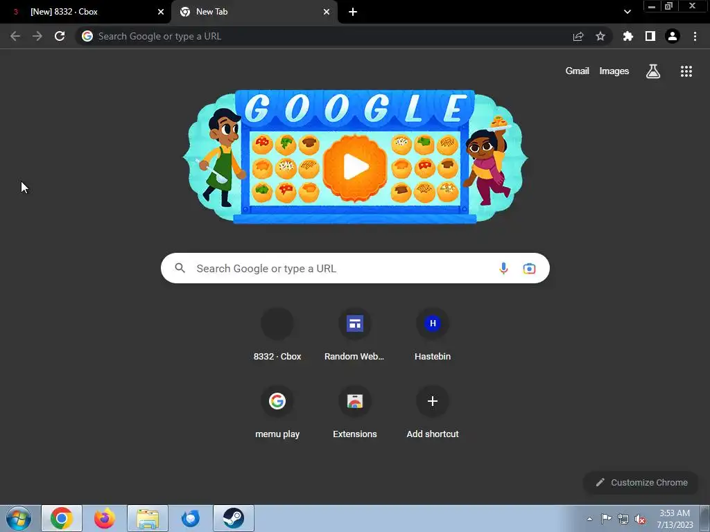Image resolution: width=710 pixels, height=532 pixels.
Task: Click the Google search box on the page
Action: [x=355, y=268]
